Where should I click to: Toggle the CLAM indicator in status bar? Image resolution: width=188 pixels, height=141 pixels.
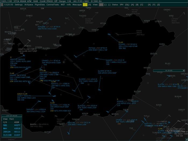(42, 1)
